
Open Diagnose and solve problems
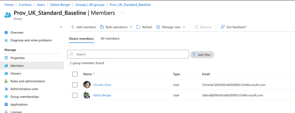tap(31, 40)
